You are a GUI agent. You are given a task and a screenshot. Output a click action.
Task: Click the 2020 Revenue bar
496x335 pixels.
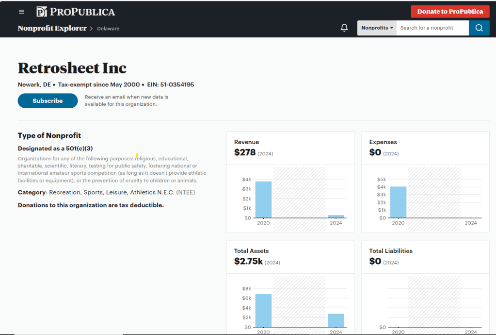pyautogui.click(x=263, y=200)
